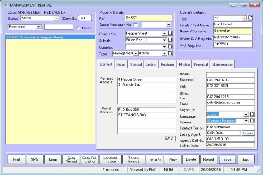
Task: Open the Road / Str dropdown
Action: pos(164,33)
